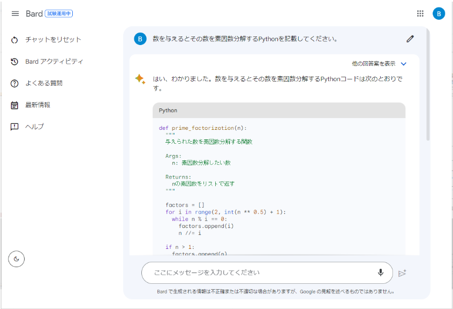Open the Google apps grid
The width and height of the screenshot is (453, 309).
tap(420, 13)
